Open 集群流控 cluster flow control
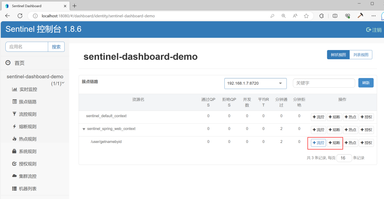This screenshot has height=199, width=384. [x=25, y=176]
